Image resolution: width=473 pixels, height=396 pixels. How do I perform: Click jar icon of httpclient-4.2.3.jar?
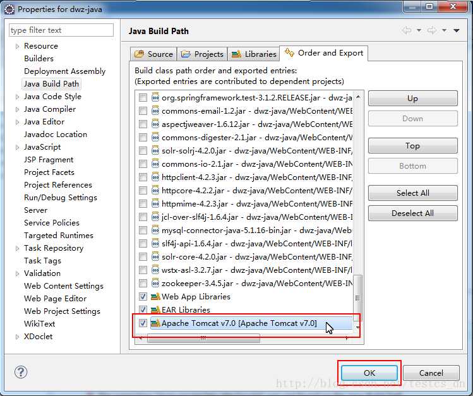pyautogui.click(x=155, y=177)
